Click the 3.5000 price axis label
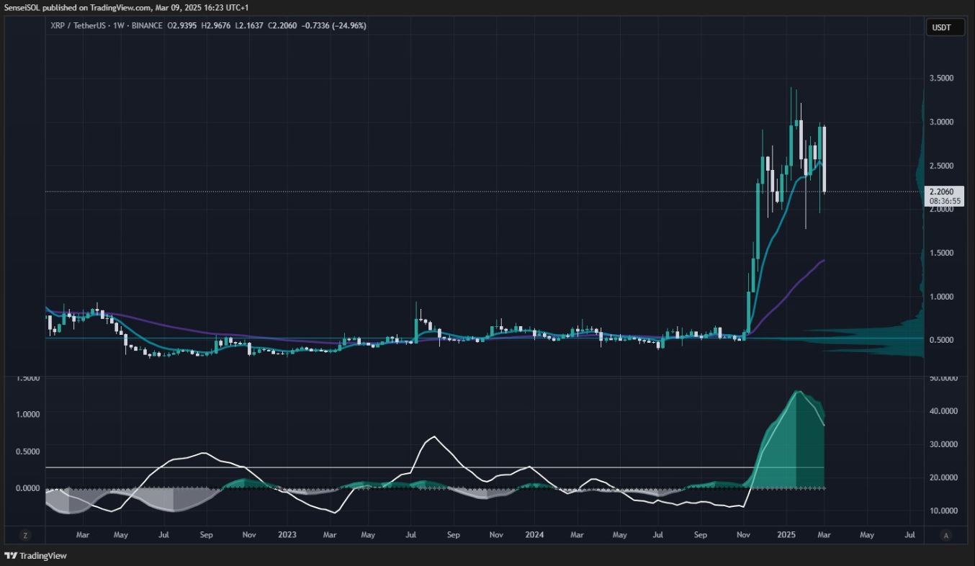975x566 pixels. [x=942, y=78]
